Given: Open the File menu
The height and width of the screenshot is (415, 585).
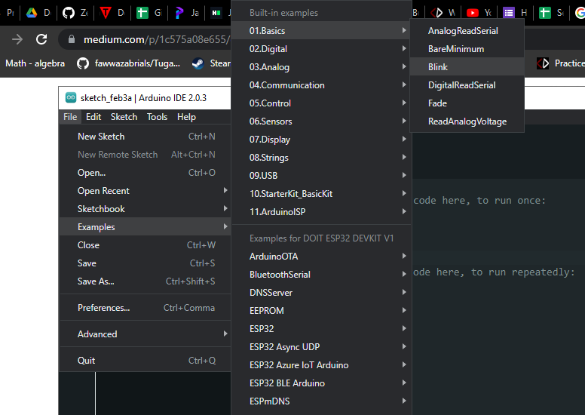Looking at the screenshot, I should [x=70, y=117].
